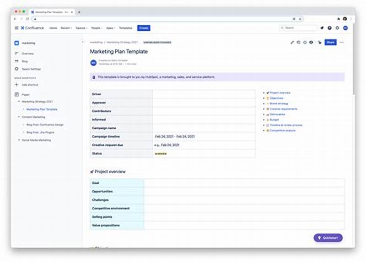Click the Space Settings gear icon
Image resolution: width=366 pixels, height=262 pixels.
point(16,69)
